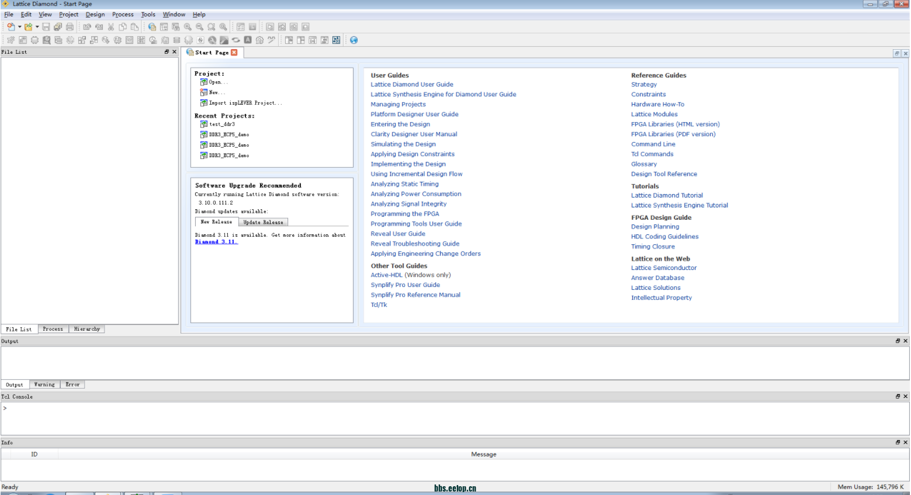911x495 pixels.
Task: Open the Answer Database link
Action: (x=657, y=278)
